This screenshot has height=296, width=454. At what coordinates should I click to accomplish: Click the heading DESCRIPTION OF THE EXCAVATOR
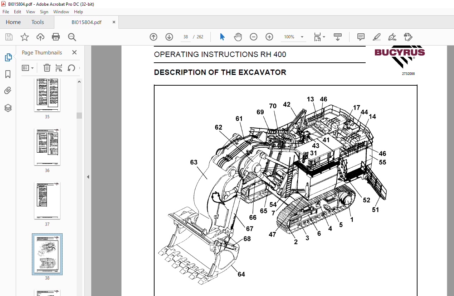pos(220,72)
